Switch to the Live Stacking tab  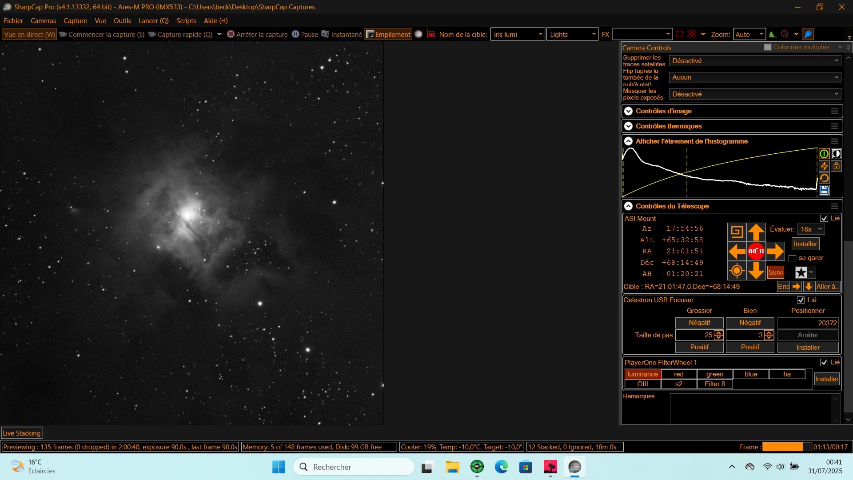pyautogui.click(x=21, y=433)
